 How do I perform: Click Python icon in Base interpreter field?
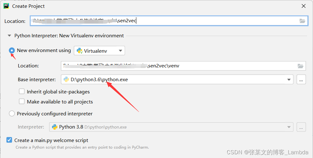coord(66,80)
